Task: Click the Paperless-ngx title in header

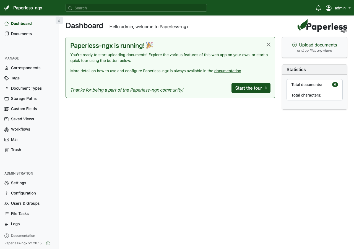Action: tap(28, 8)
